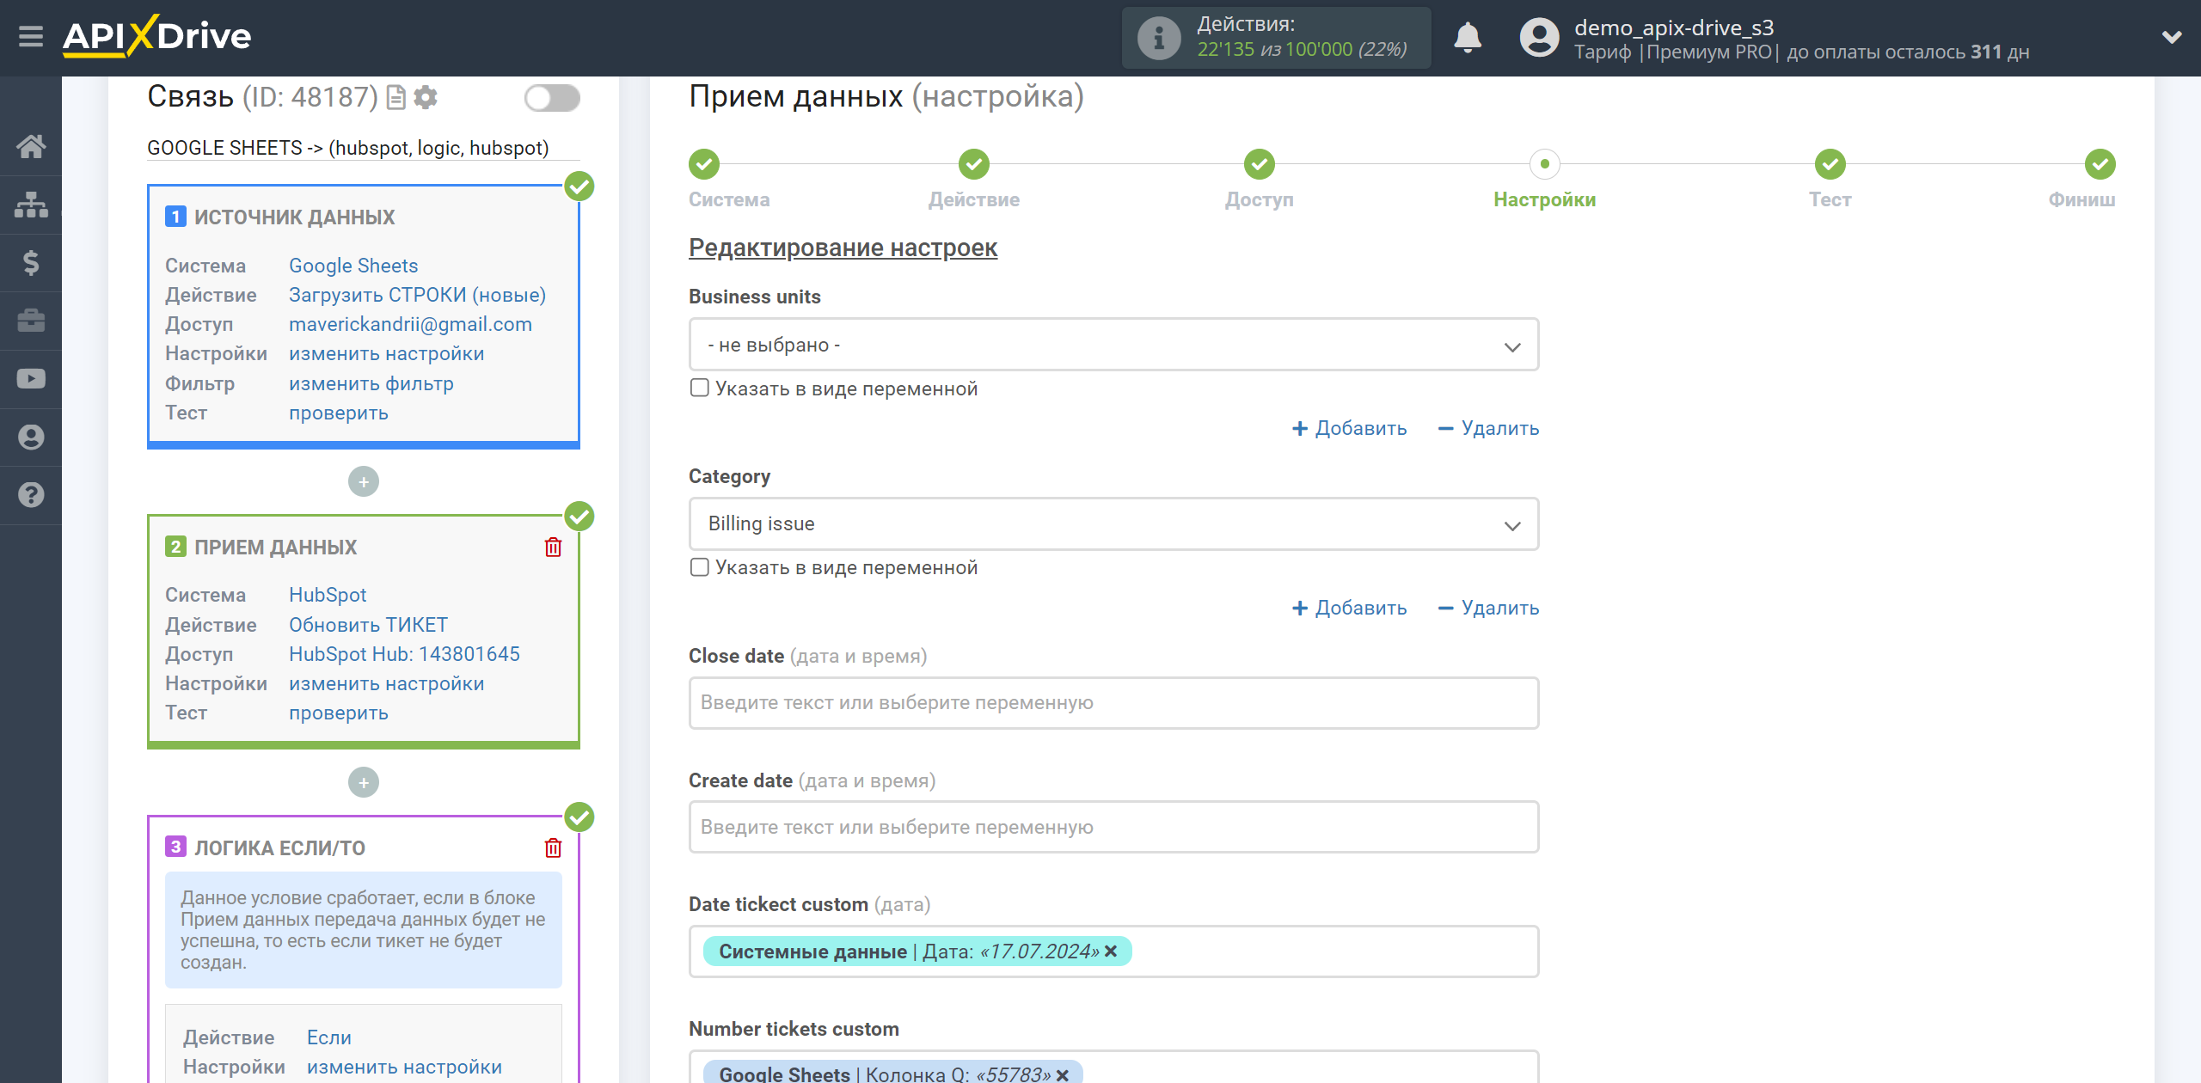Open help question mark icon
This screenshot has height=1083, width=2201.
[31, 495]
